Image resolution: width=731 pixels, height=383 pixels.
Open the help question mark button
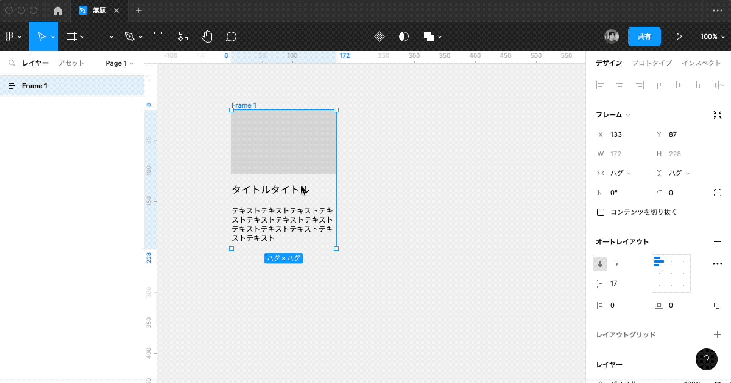[707, 359]
